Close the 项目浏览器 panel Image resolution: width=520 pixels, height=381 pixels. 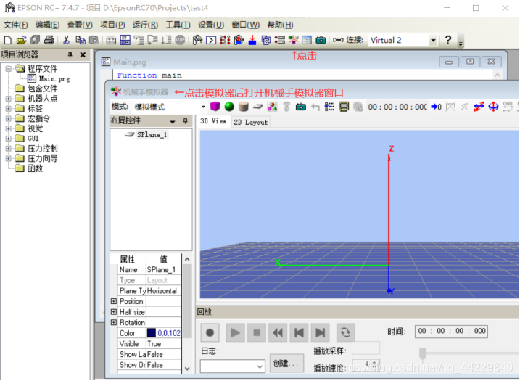pos(83,54)
